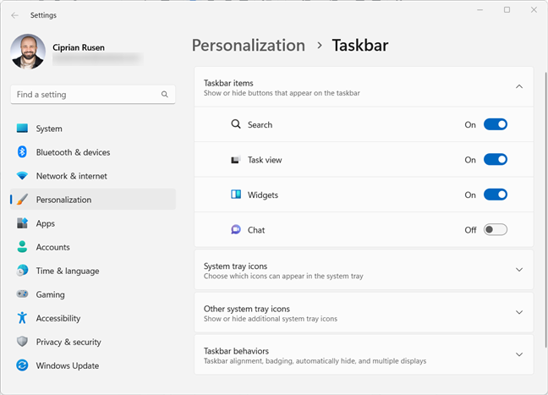The image size is (548, 395).
Task: Turn off the Search toggle
Action: [496, 124]
